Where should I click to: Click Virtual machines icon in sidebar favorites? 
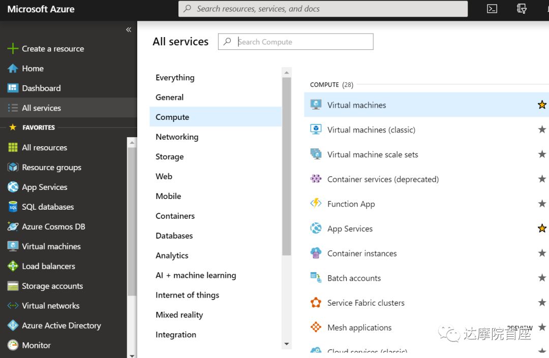click(13, 246)
